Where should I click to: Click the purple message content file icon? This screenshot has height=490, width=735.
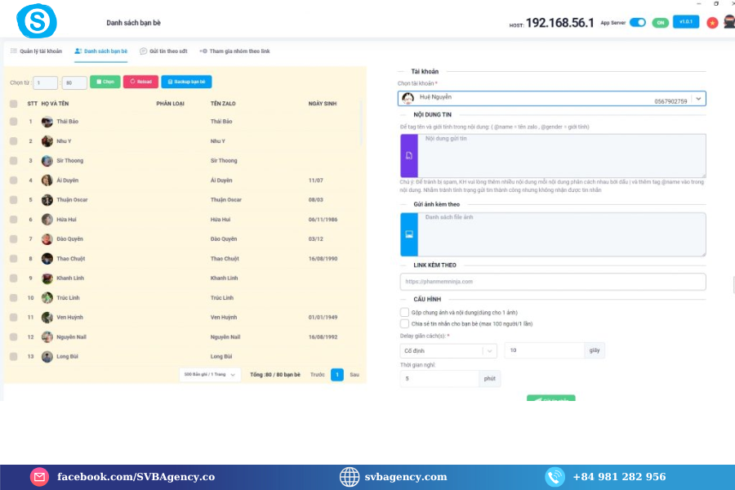point(408,156)
